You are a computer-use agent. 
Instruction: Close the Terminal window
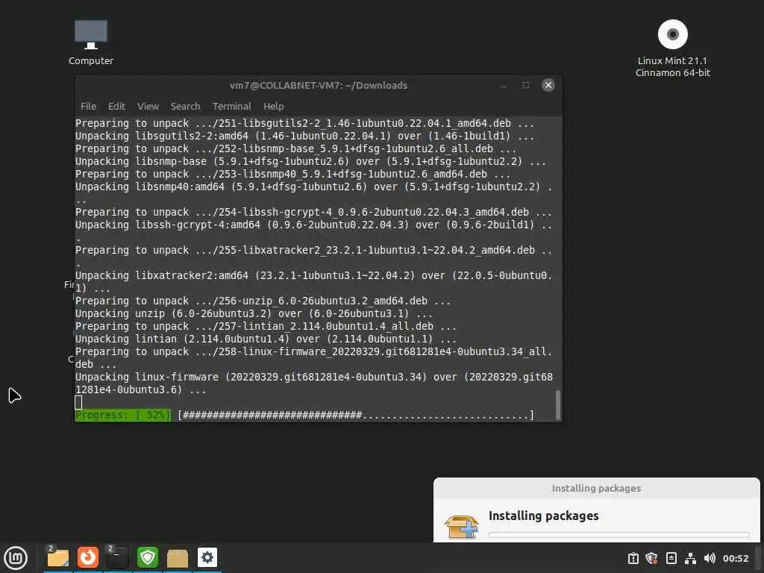pos(548,85)
